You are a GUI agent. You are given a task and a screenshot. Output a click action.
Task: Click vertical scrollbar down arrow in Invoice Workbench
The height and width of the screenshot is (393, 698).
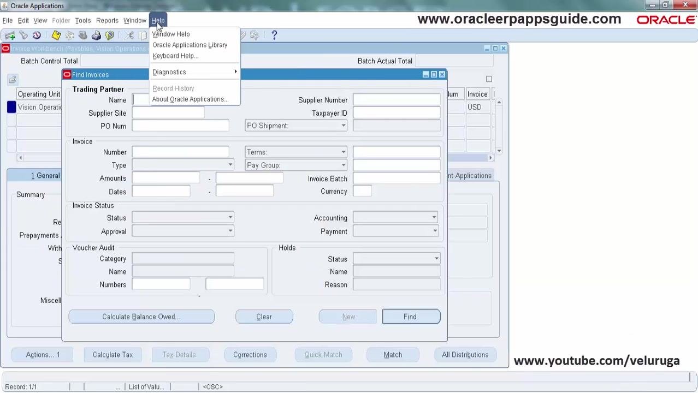[499, 151]
